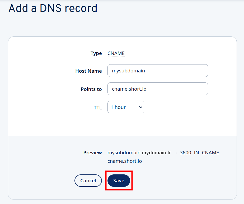Screen dimensions: 244x204
Task: Click the Save button
Action: pyautogui.click(x=119, y=181)
